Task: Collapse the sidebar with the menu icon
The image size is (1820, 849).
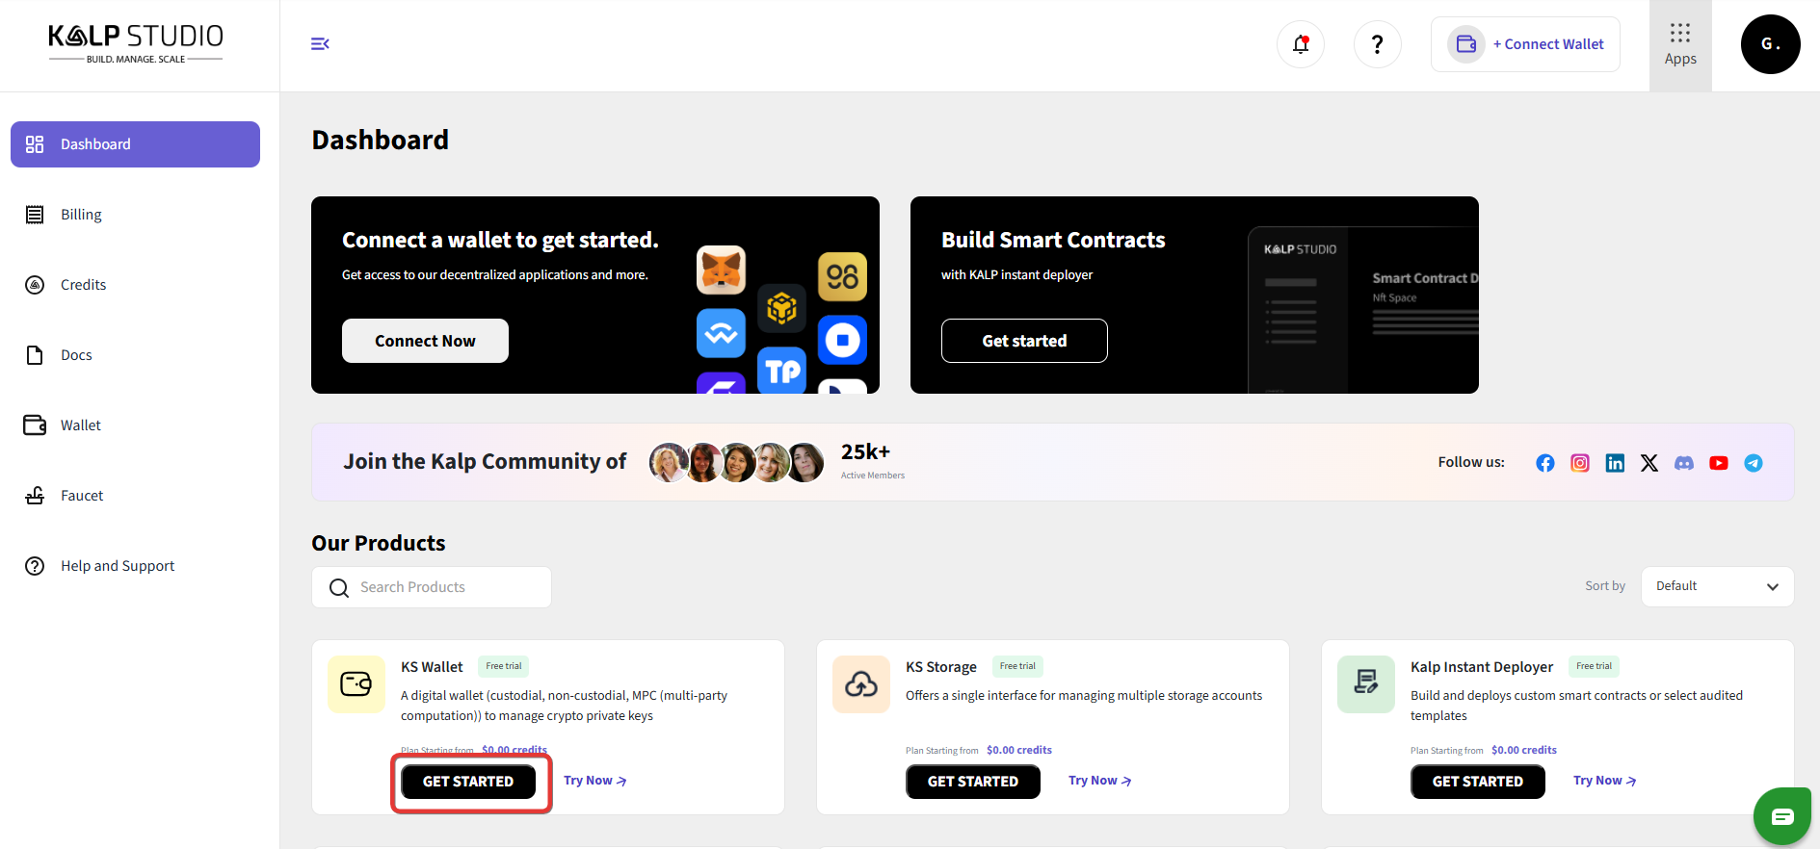Action: [320, 44]
